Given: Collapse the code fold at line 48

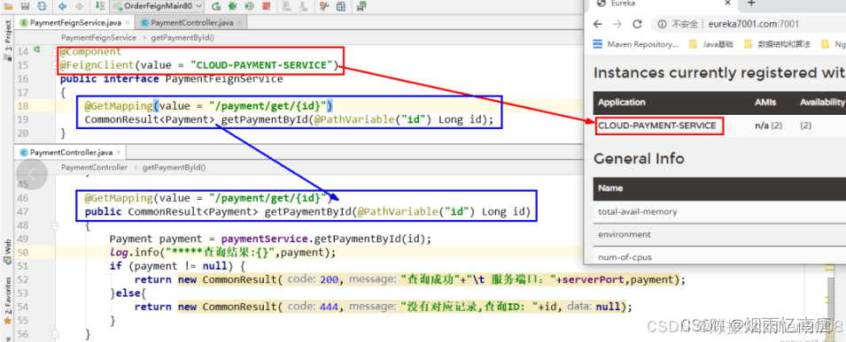Looking at the screenshot, I should (55, 227).
